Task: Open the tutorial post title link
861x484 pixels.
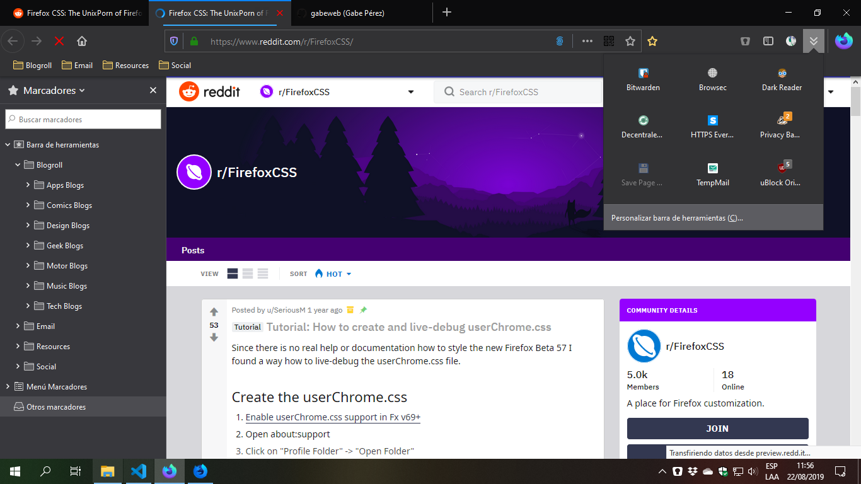Action: coord(409,327)
